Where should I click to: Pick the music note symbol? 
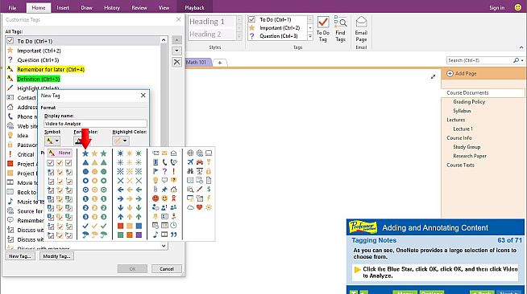[x=156, y=235]
